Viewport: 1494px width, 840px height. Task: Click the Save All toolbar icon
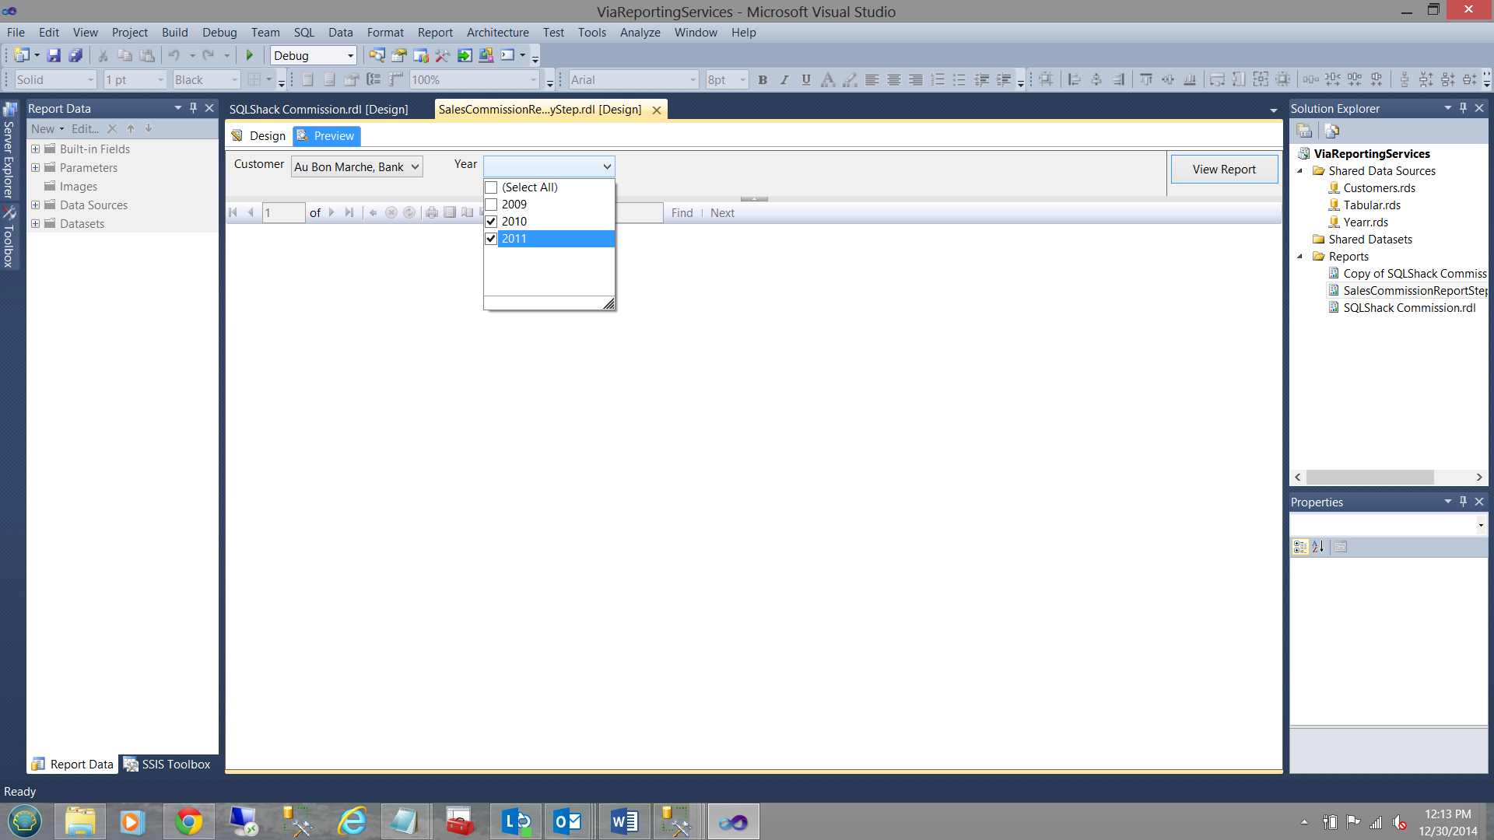point(75,55)
